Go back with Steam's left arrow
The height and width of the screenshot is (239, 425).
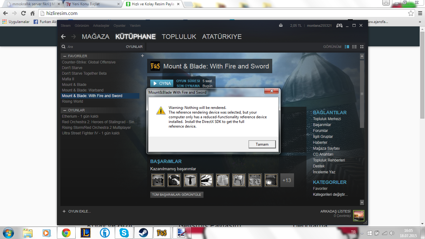(63, 36)
